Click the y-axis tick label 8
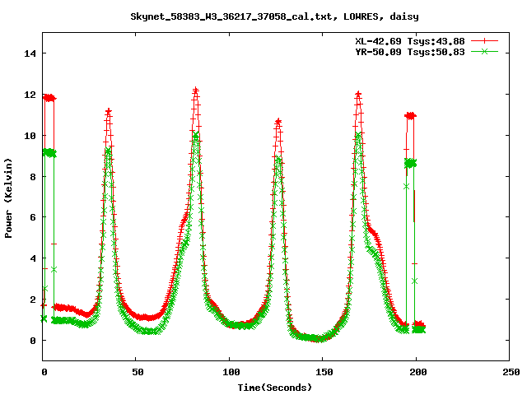 coord(33,177)
